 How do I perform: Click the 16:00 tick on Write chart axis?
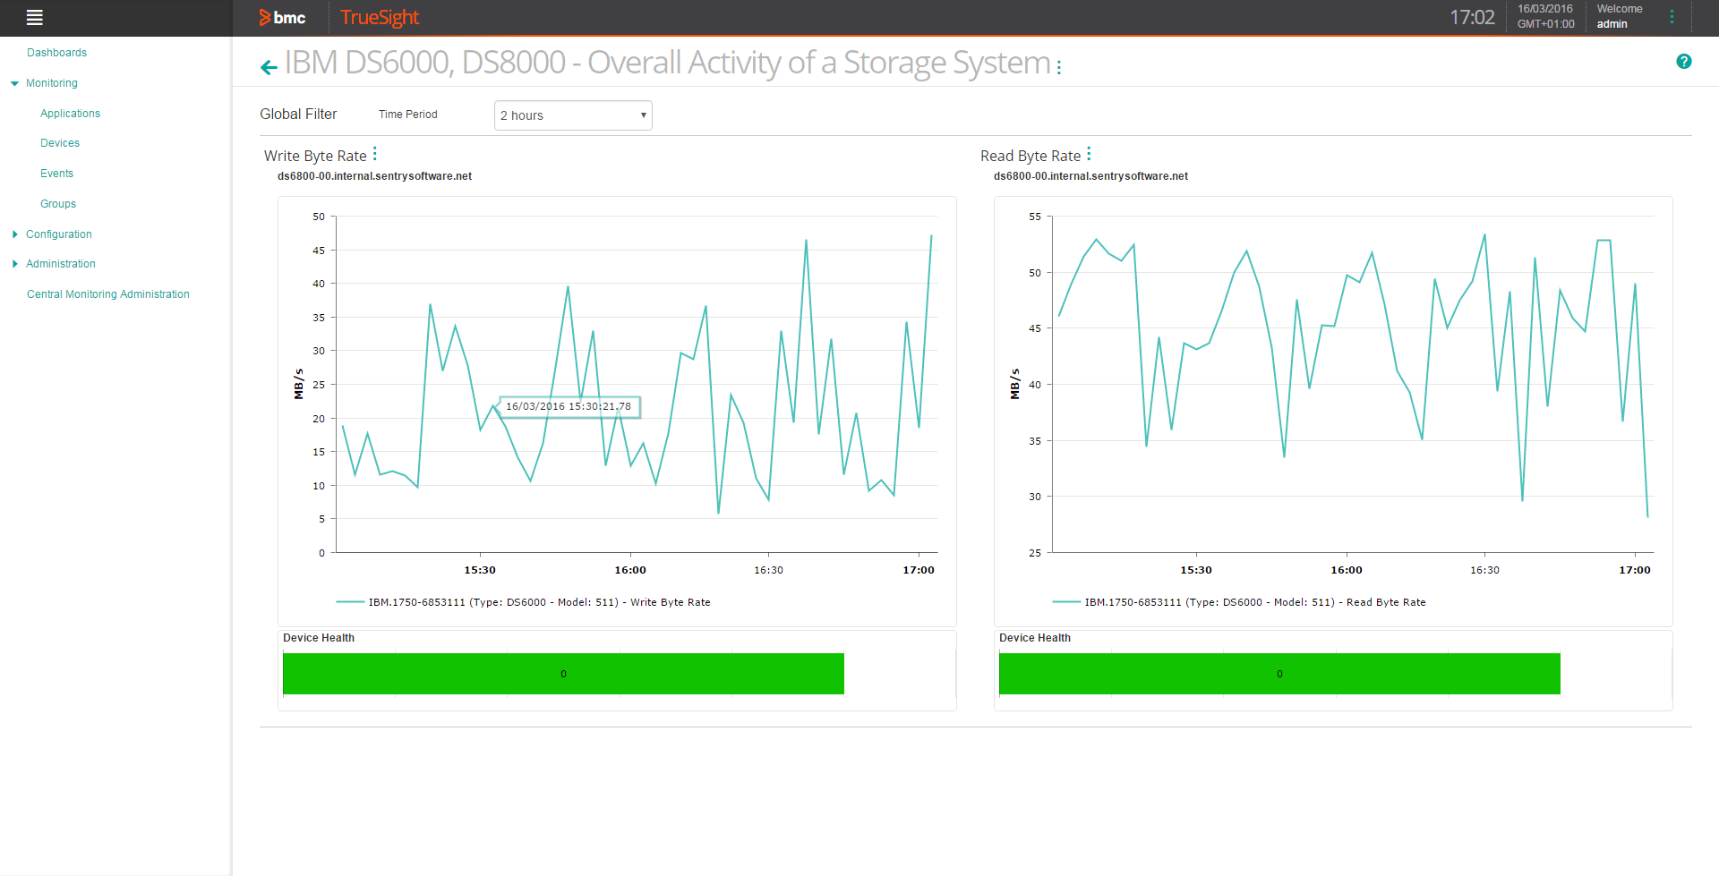(630, 570)
